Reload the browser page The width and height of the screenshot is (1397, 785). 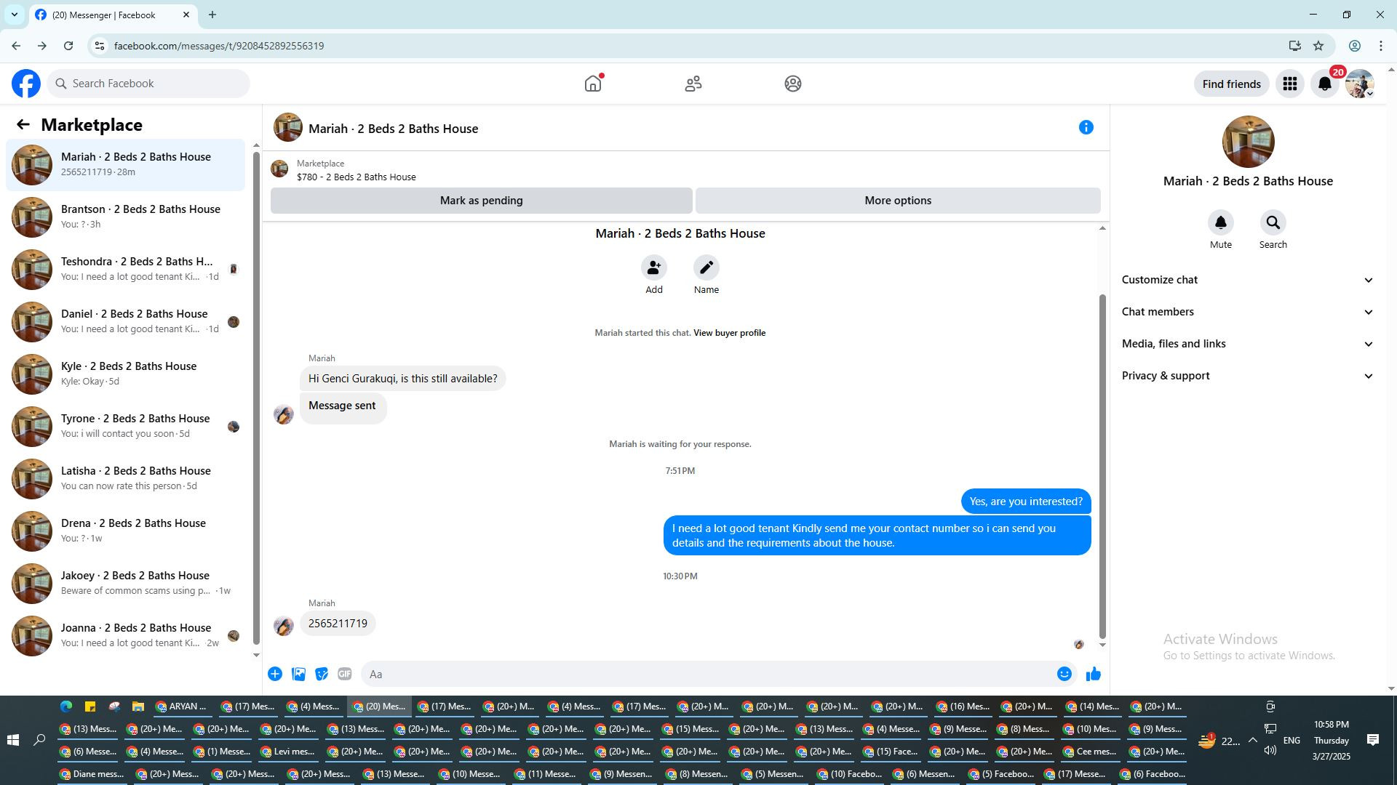coord(68,46)
